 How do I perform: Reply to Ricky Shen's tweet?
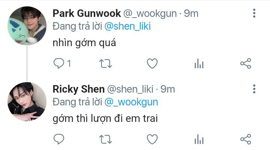[x=59, y=139]
